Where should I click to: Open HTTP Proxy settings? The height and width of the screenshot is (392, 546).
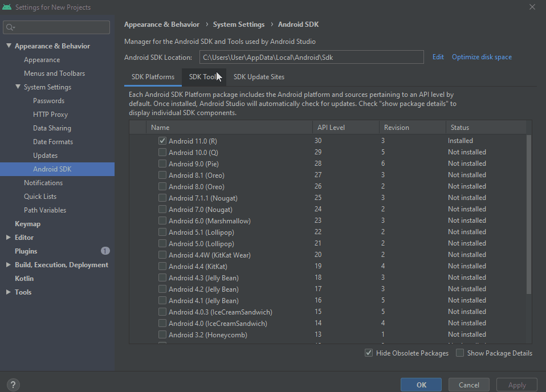click(x=50, y=114)
